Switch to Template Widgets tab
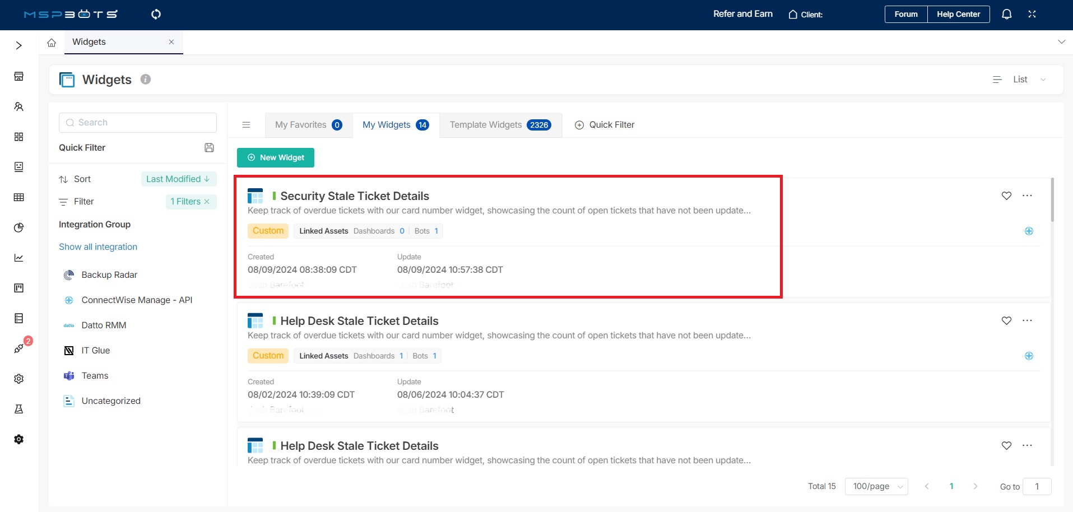This screenshot has width=1073, height=512. click(x=500, y=125)
